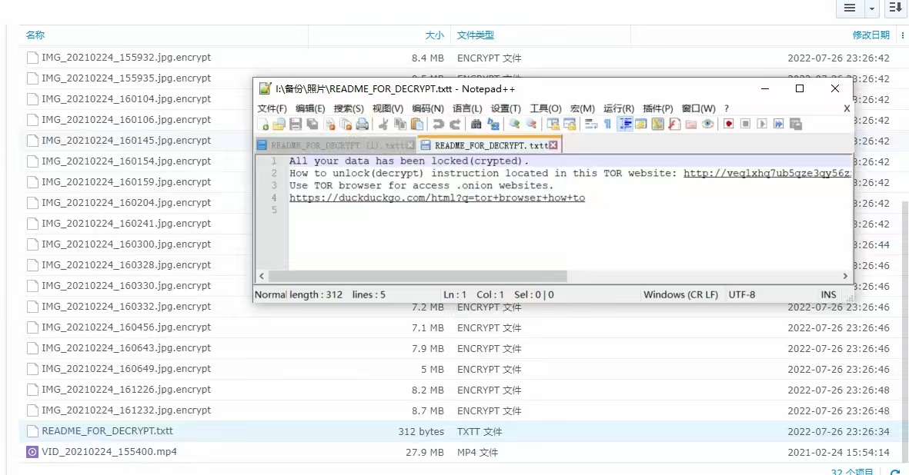Click the Undo arrow icon
Screen dimensions: 909x475
tap(438, 124)
